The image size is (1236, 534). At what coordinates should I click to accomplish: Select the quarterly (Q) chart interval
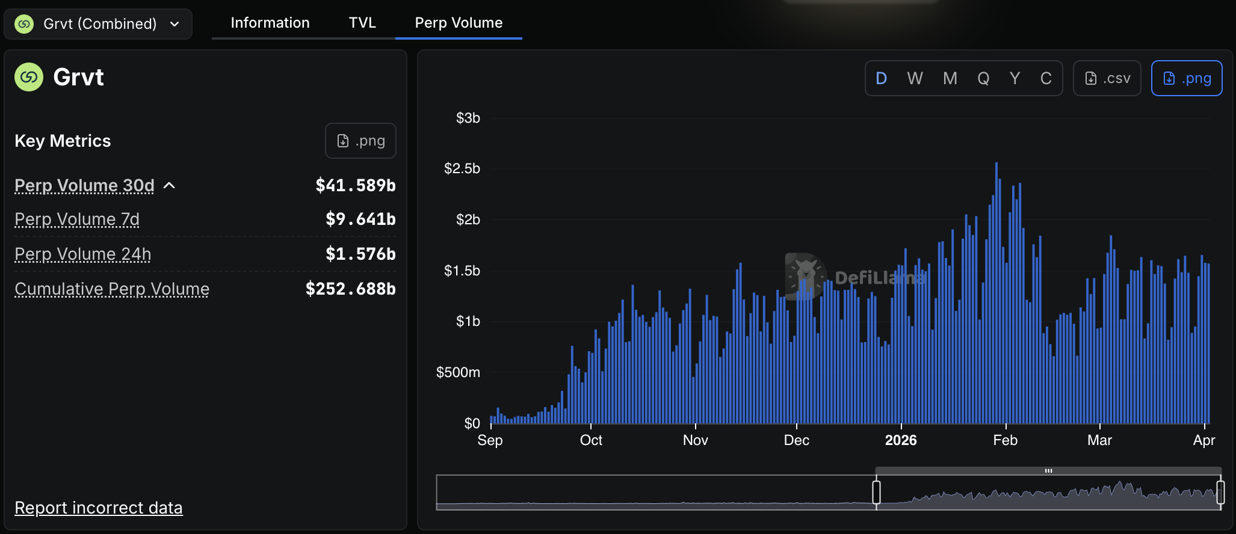tap(983, 78)
